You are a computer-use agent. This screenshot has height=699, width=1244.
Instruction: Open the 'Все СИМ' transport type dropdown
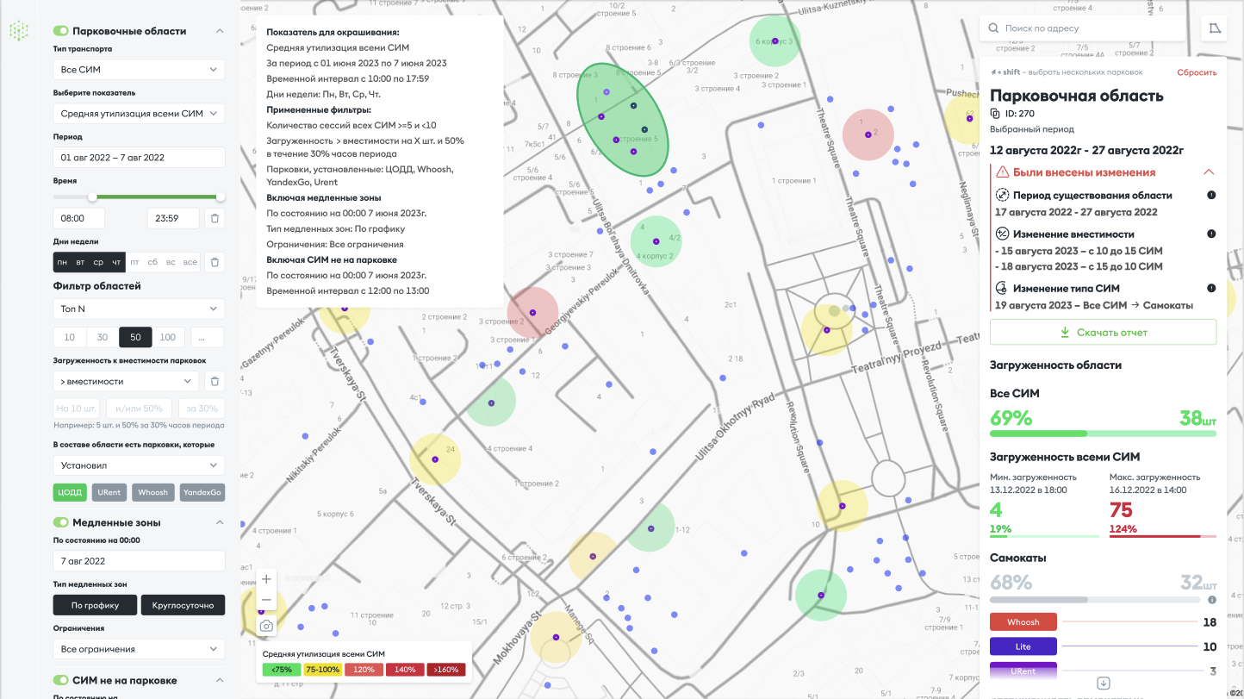pos(139,69)
